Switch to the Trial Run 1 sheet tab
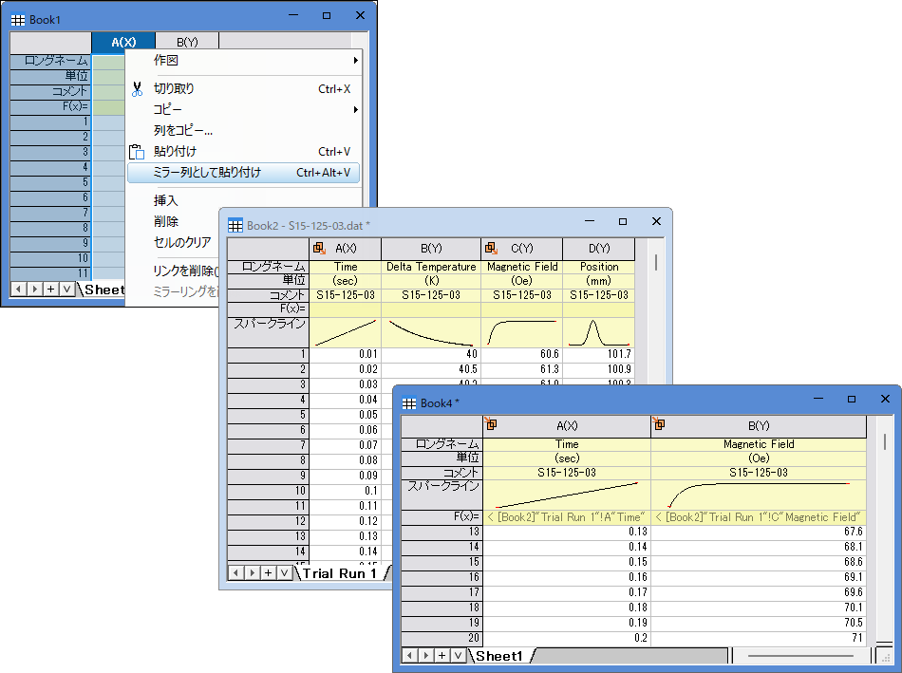 [x=339, y=573]
